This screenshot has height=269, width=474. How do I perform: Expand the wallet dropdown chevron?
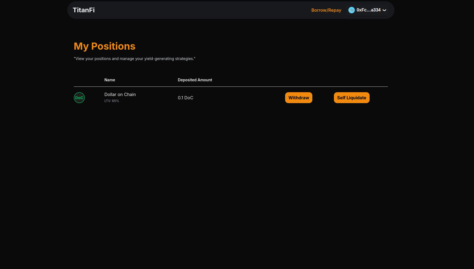384,10
